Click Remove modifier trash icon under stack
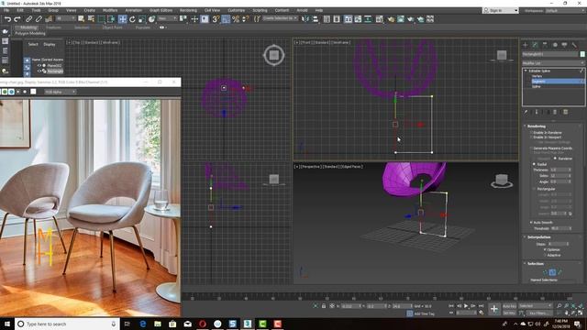 [x=555, y=112]
